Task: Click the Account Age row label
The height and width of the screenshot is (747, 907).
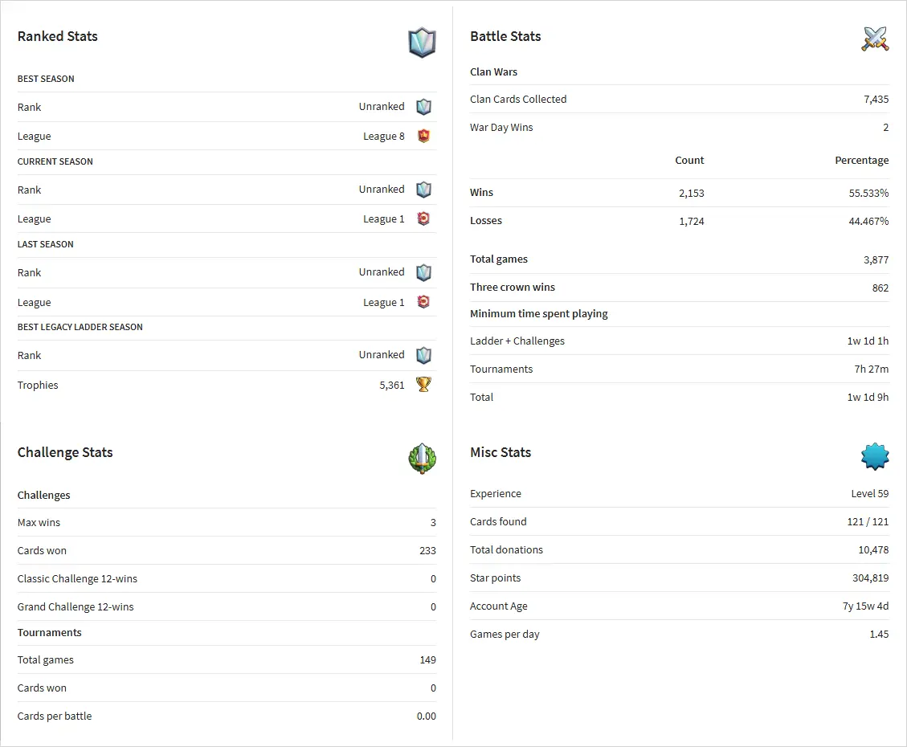Action: 499,606
